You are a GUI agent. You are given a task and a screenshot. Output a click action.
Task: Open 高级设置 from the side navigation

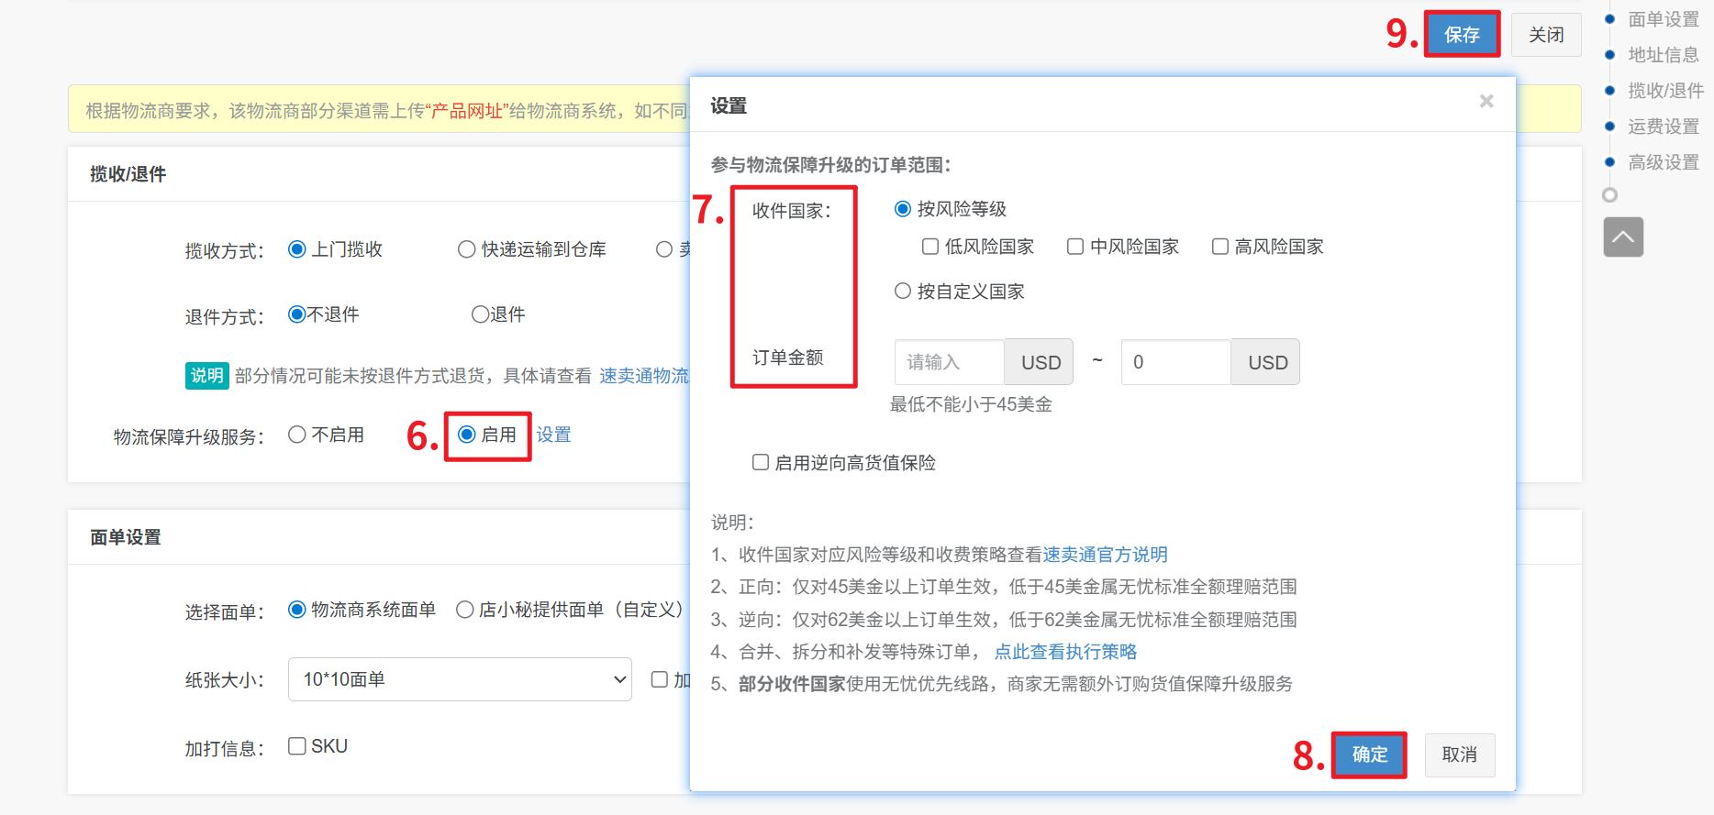[x=1663, y=162]
